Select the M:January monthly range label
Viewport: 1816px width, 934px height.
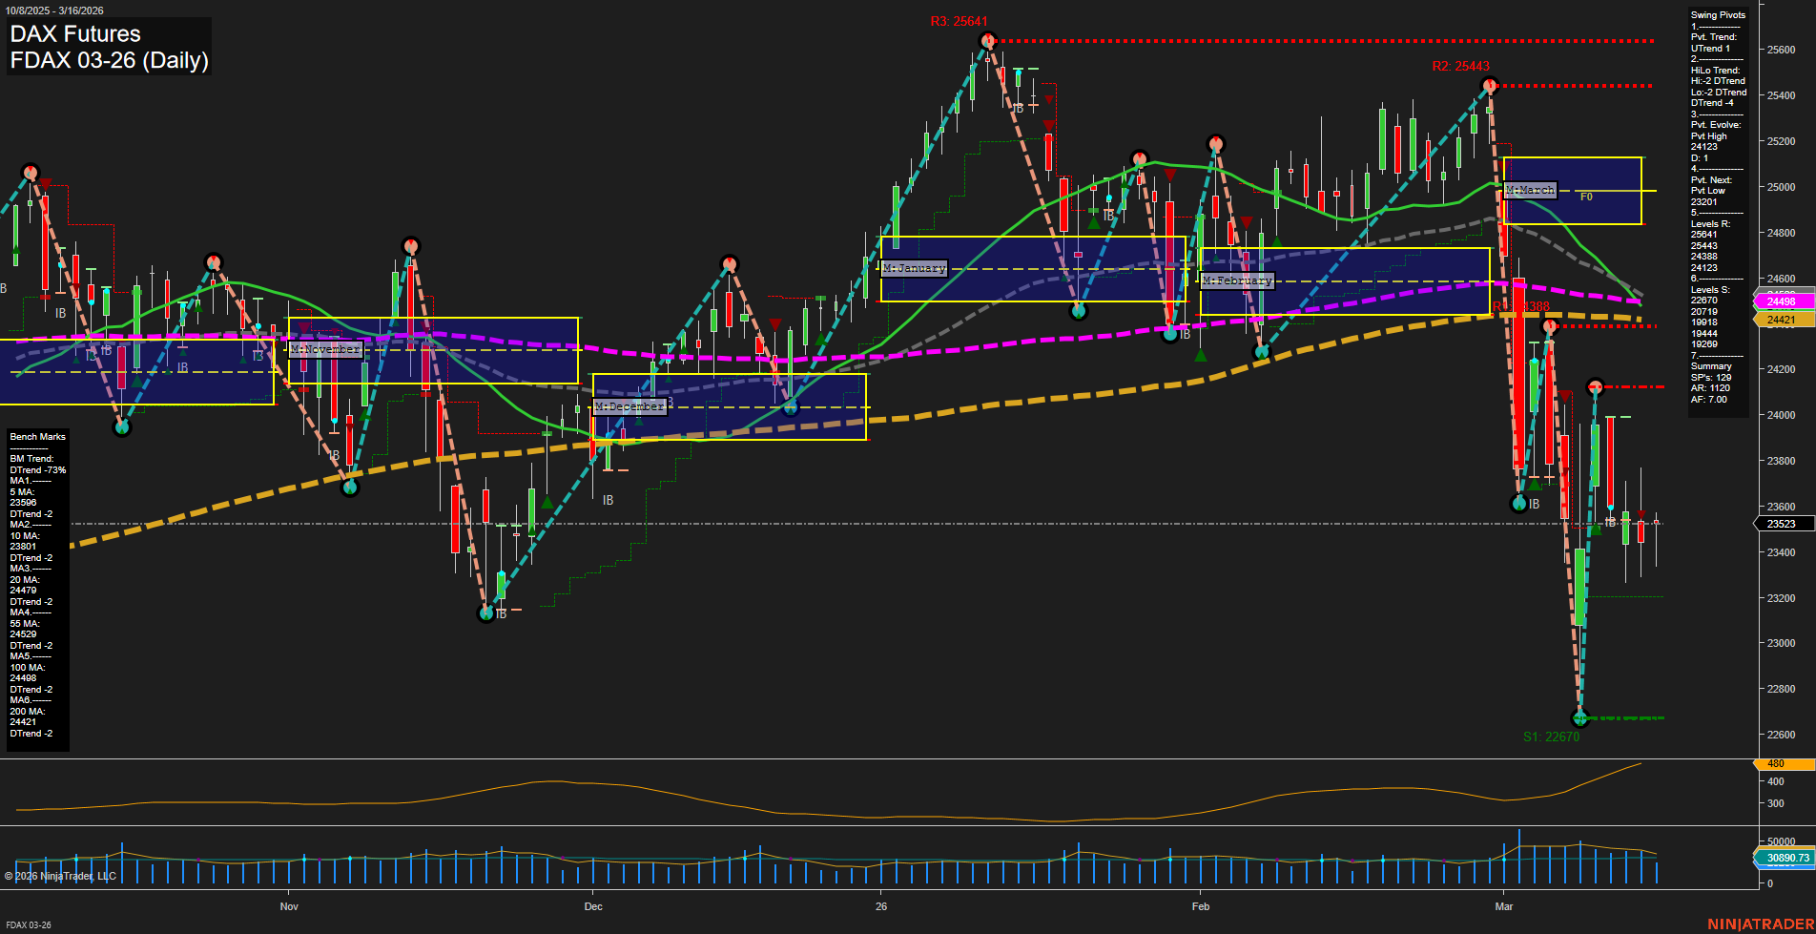tap(914, 268)
